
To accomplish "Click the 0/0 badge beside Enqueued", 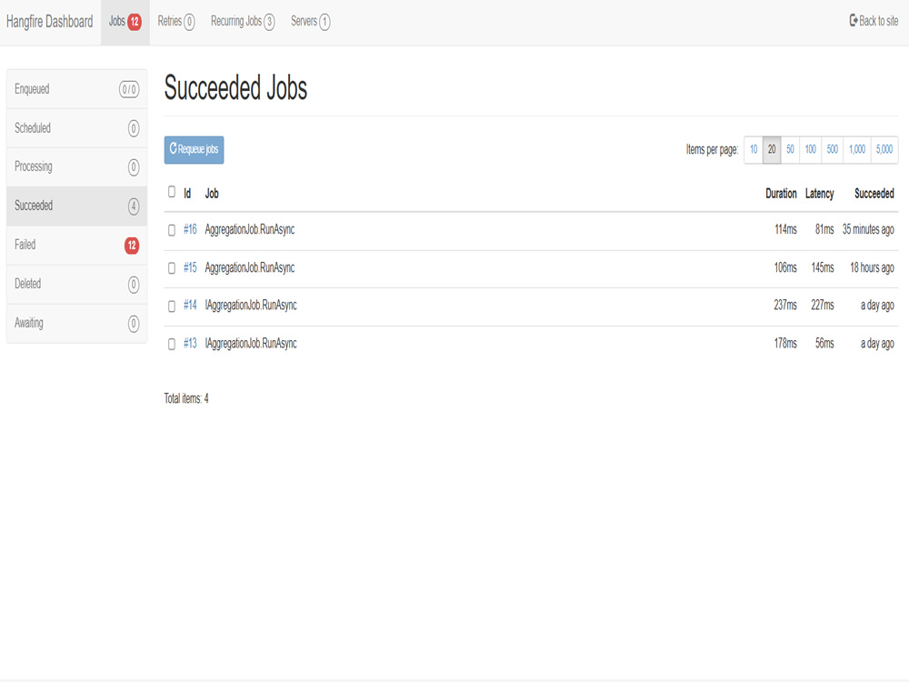I will click(x=129, y=89).
